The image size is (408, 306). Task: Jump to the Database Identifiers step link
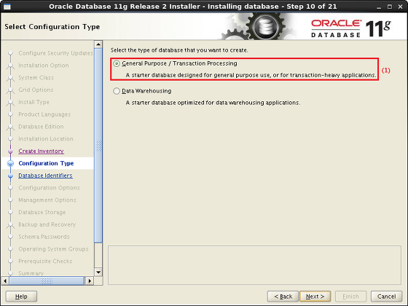point(45,176)
